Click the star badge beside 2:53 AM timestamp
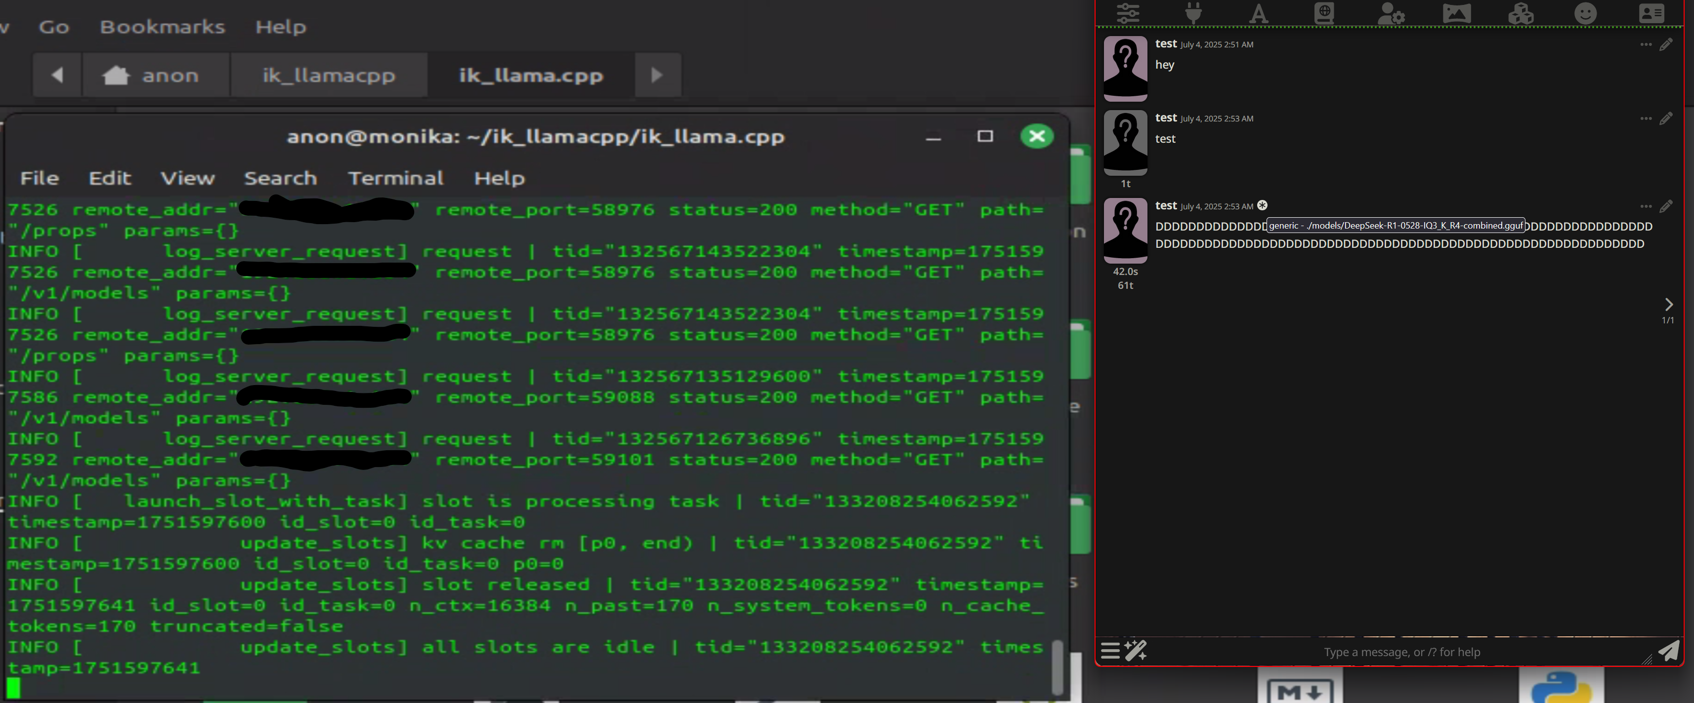Viewport: 1694px width, 703px height. point(1262,206)
